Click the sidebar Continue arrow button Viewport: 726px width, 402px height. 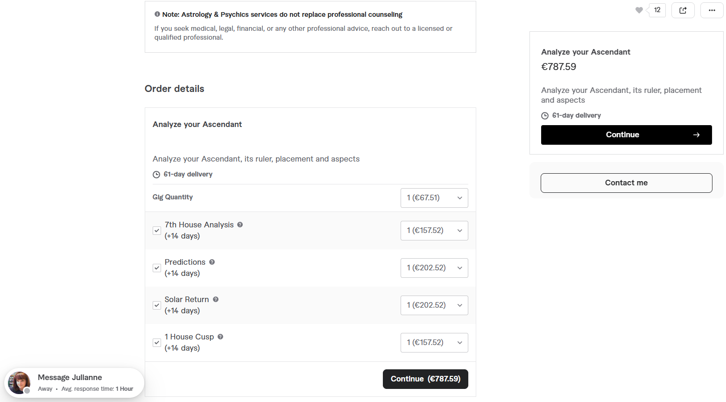[627, 135]
